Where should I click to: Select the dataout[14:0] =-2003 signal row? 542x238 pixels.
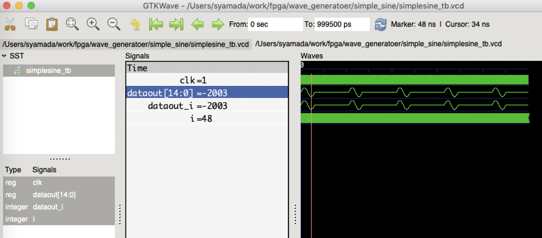tap(207, 93)
